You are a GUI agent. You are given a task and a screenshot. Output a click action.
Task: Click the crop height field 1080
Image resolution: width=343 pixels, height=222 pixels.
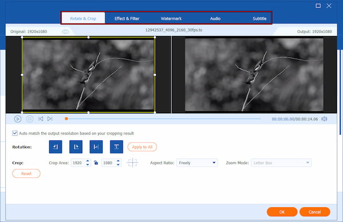(x=109, y=163)
